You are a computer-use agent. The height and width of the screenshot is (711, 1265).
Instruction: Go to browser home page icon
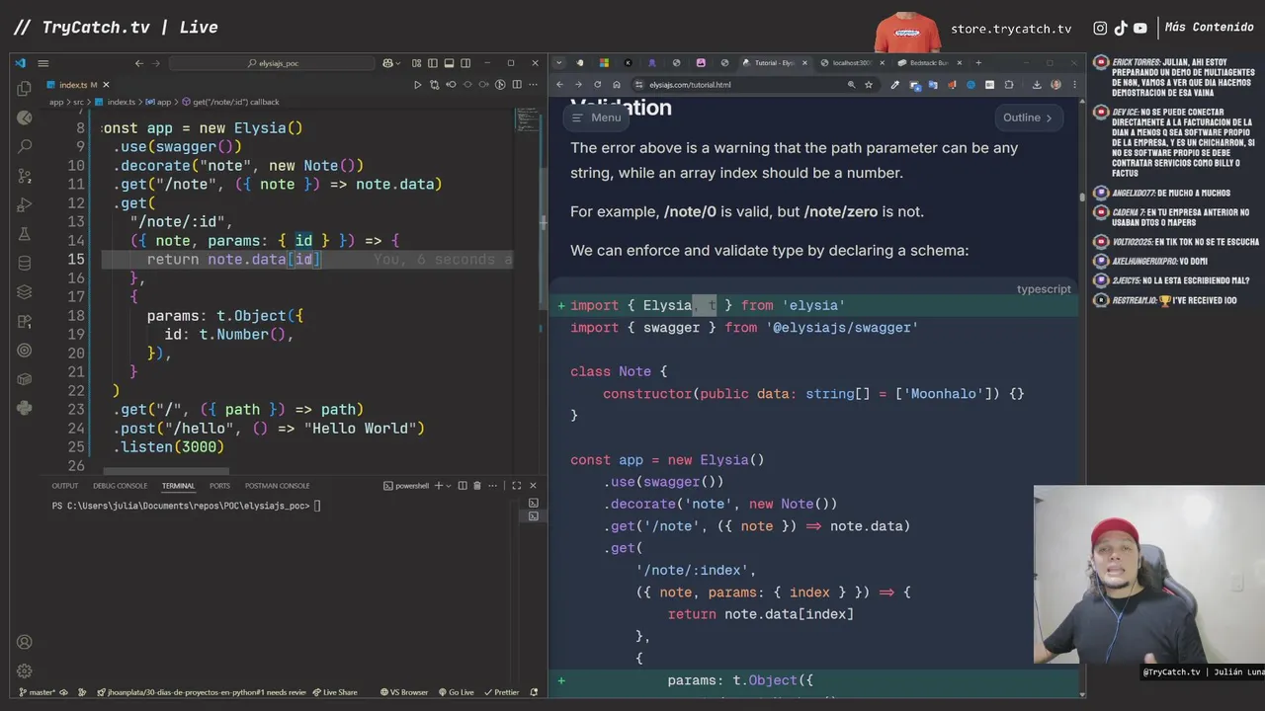pyautogui.click(x=617, y=85)
